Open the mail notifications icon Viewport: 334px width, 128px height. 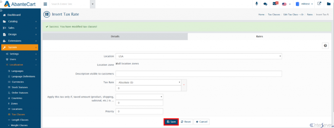pyautogui.click(x=275, y=4)
